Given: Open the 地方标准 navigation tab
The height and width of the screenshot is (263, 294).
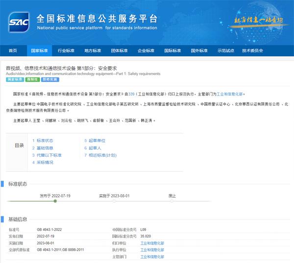Looking at the screenshot, I should 93,50.
